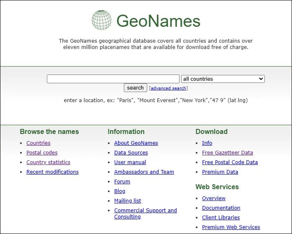Open the Data Sources link
The width and height of the screenshot is (292, 234).
(x=131, y=153)
